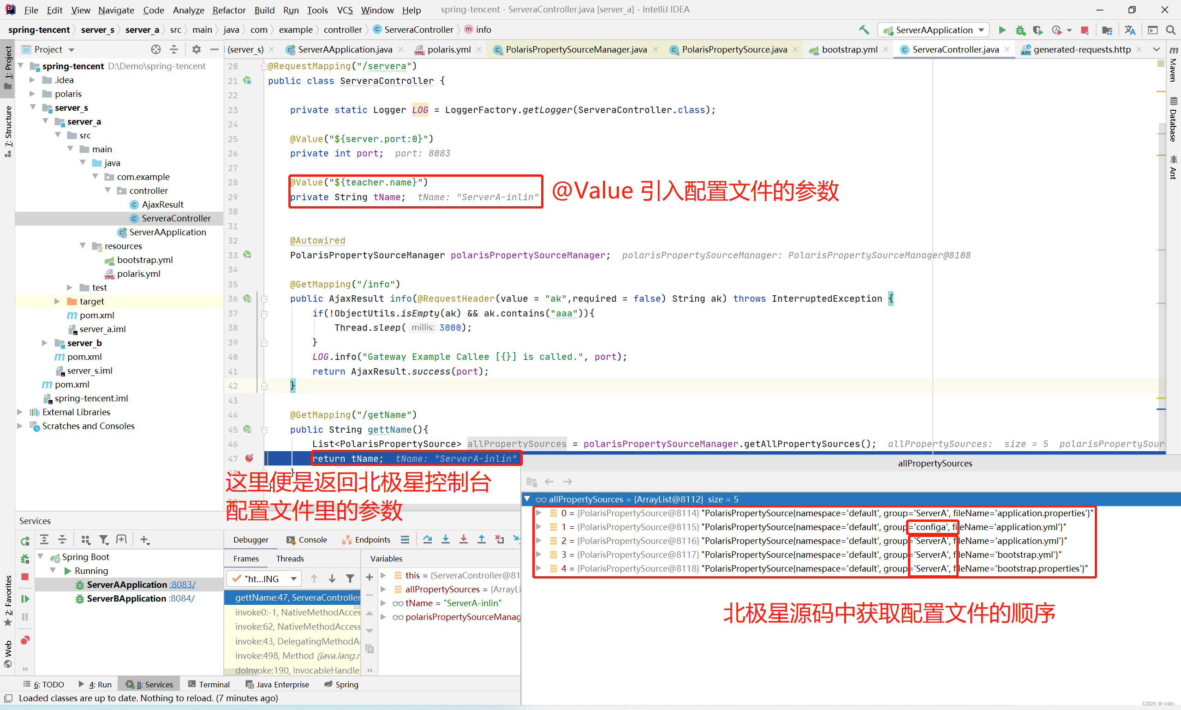Screen dimensions: 1181x710
Task: Close the ServeraController.java tab
Action: [1008, 49]
